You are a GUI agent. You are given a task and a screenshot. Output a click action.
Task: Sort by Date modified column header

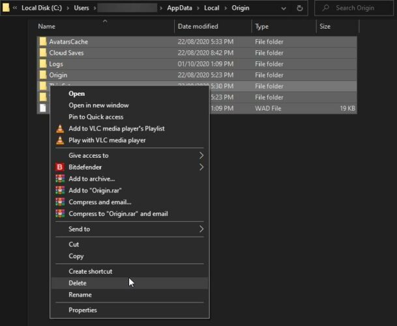tap(198, 27)
